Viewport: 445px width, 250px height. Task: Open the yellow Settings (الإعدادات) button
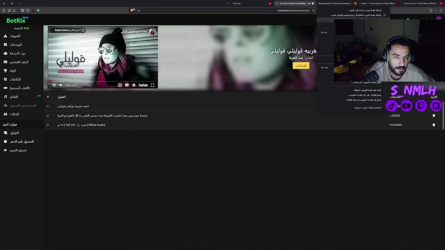pos(301,66)
